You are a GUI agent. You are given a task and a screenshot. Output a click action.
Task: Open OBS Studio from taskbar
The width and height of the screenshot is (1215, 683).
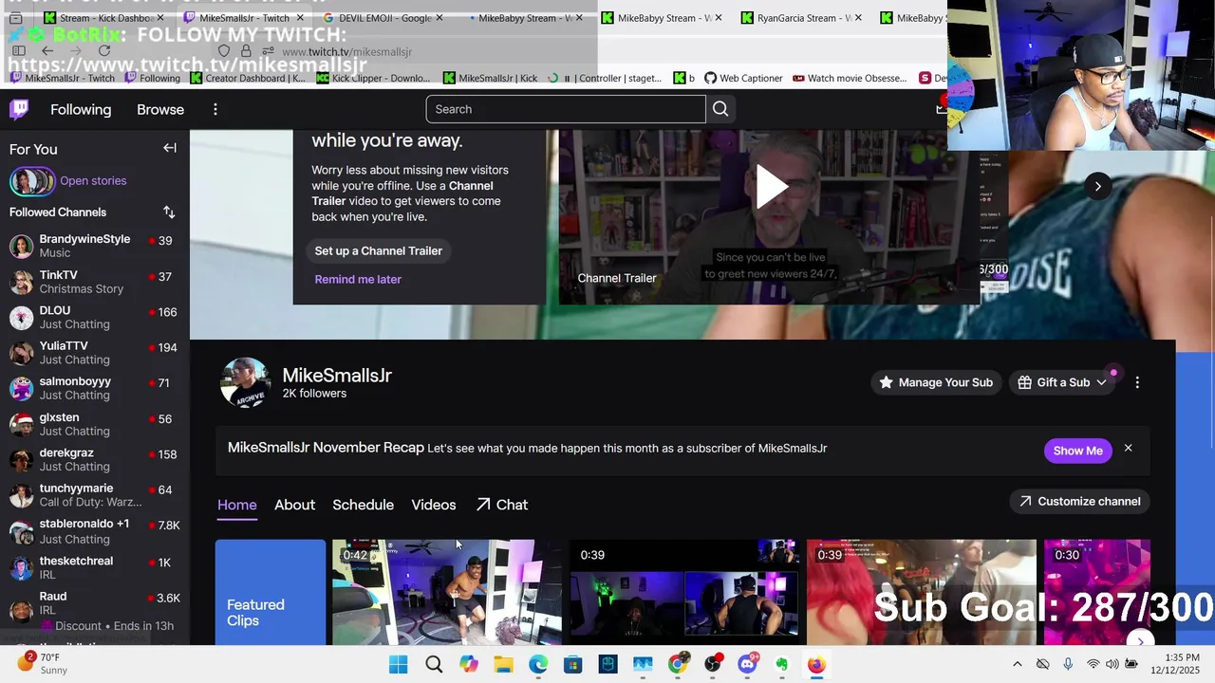(x=713, y=665)
